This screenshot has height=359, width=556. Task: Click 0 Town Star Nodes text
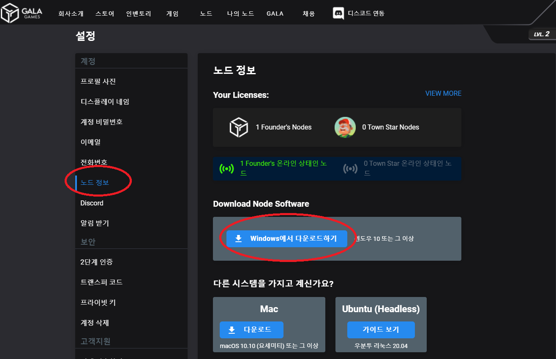(390, 127)
